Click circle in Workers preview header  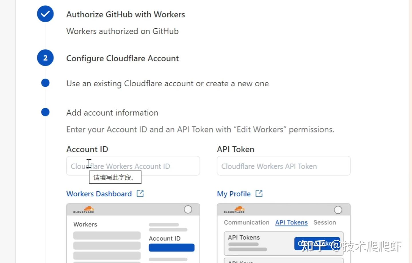188,210
